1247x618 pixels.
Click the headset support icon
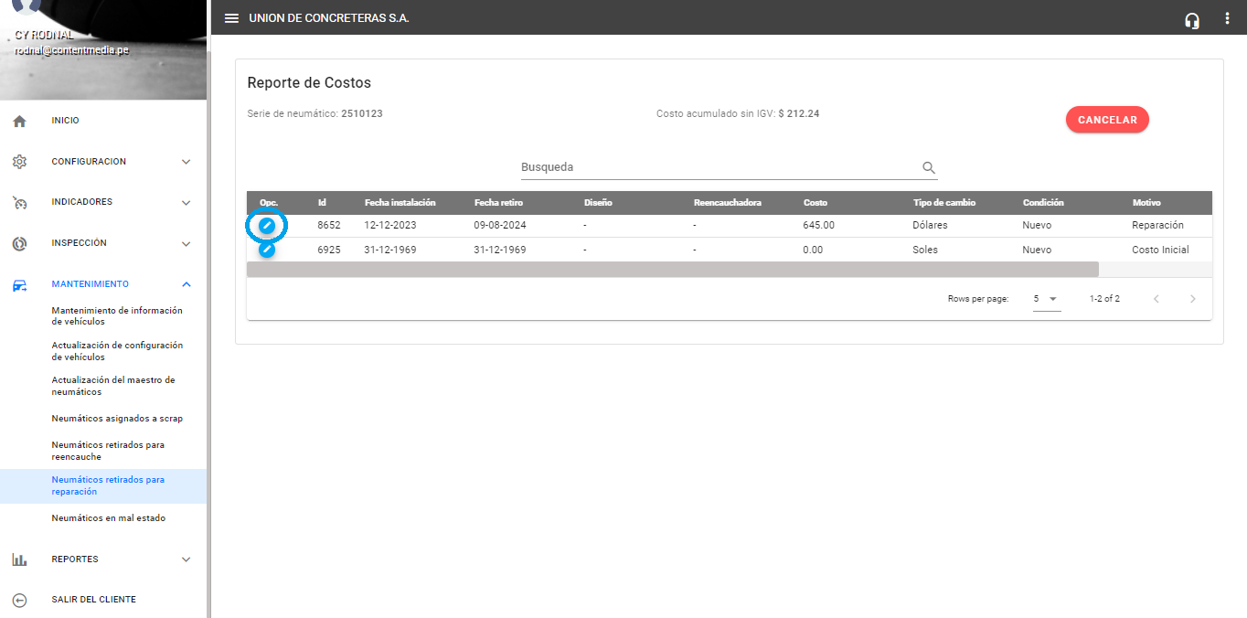(1191, 20)
